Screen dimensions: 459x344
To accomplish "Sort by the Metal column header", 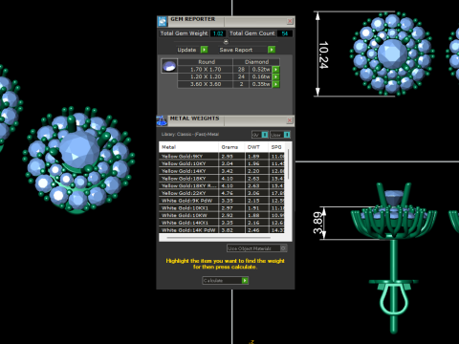I will pyautogui.click(x=188, y=147).
